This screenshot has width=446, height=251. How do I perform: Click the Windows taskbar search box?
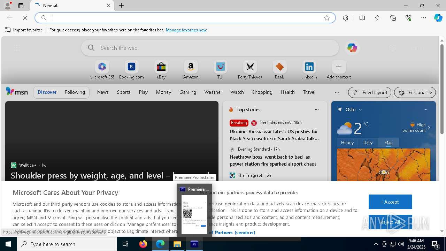[x=67, y=244]
